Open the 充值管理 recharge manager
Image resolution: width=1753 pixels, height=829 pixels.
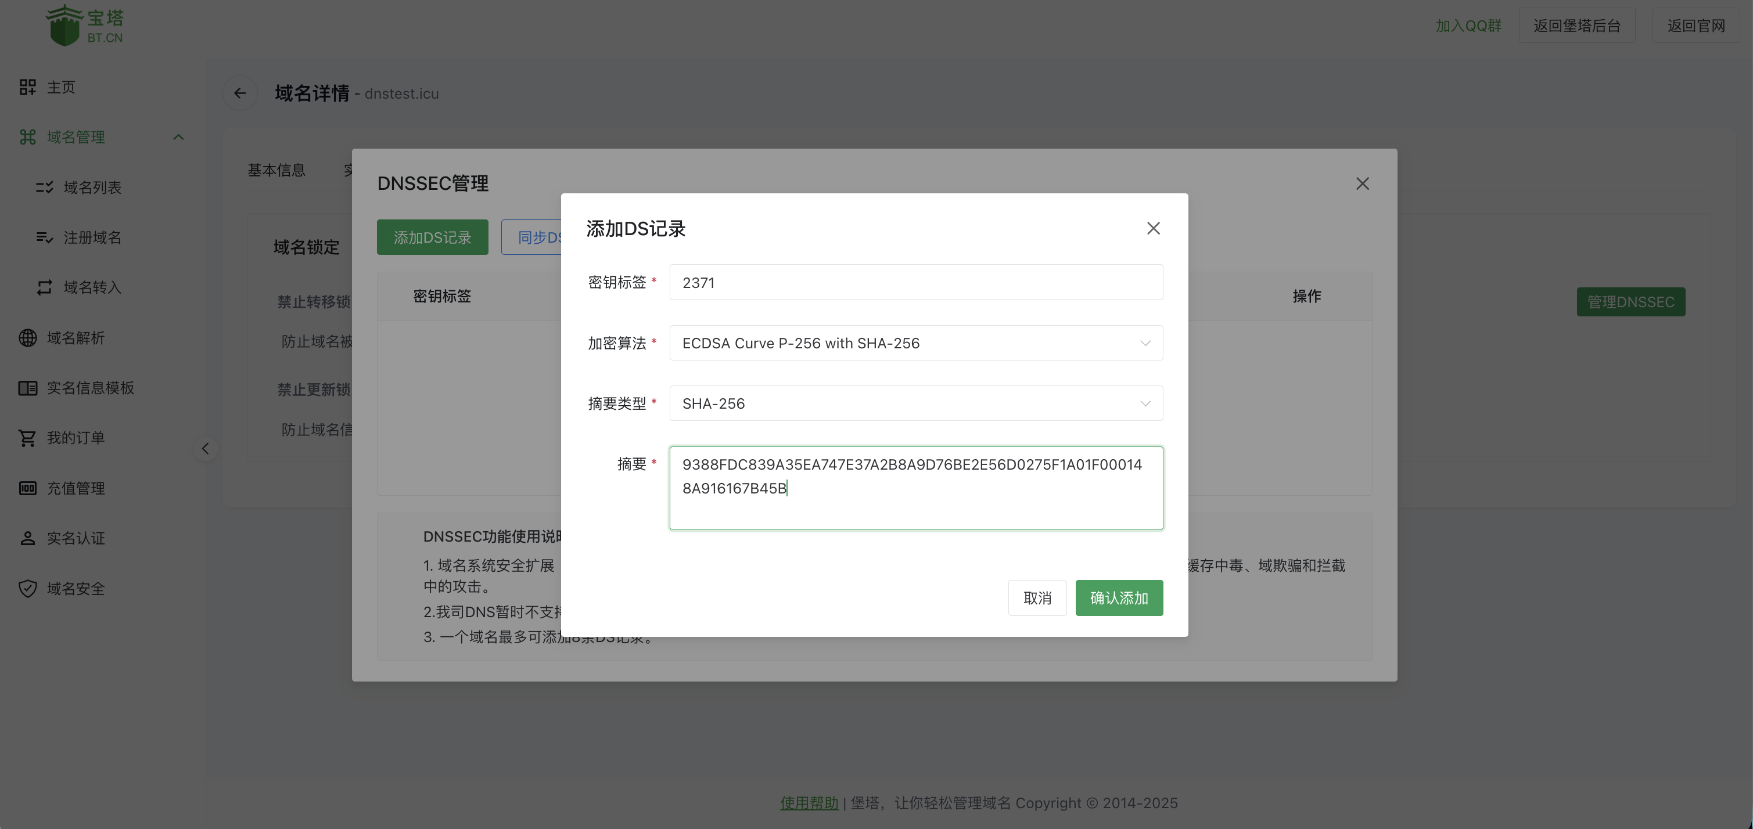pos(77,488)
